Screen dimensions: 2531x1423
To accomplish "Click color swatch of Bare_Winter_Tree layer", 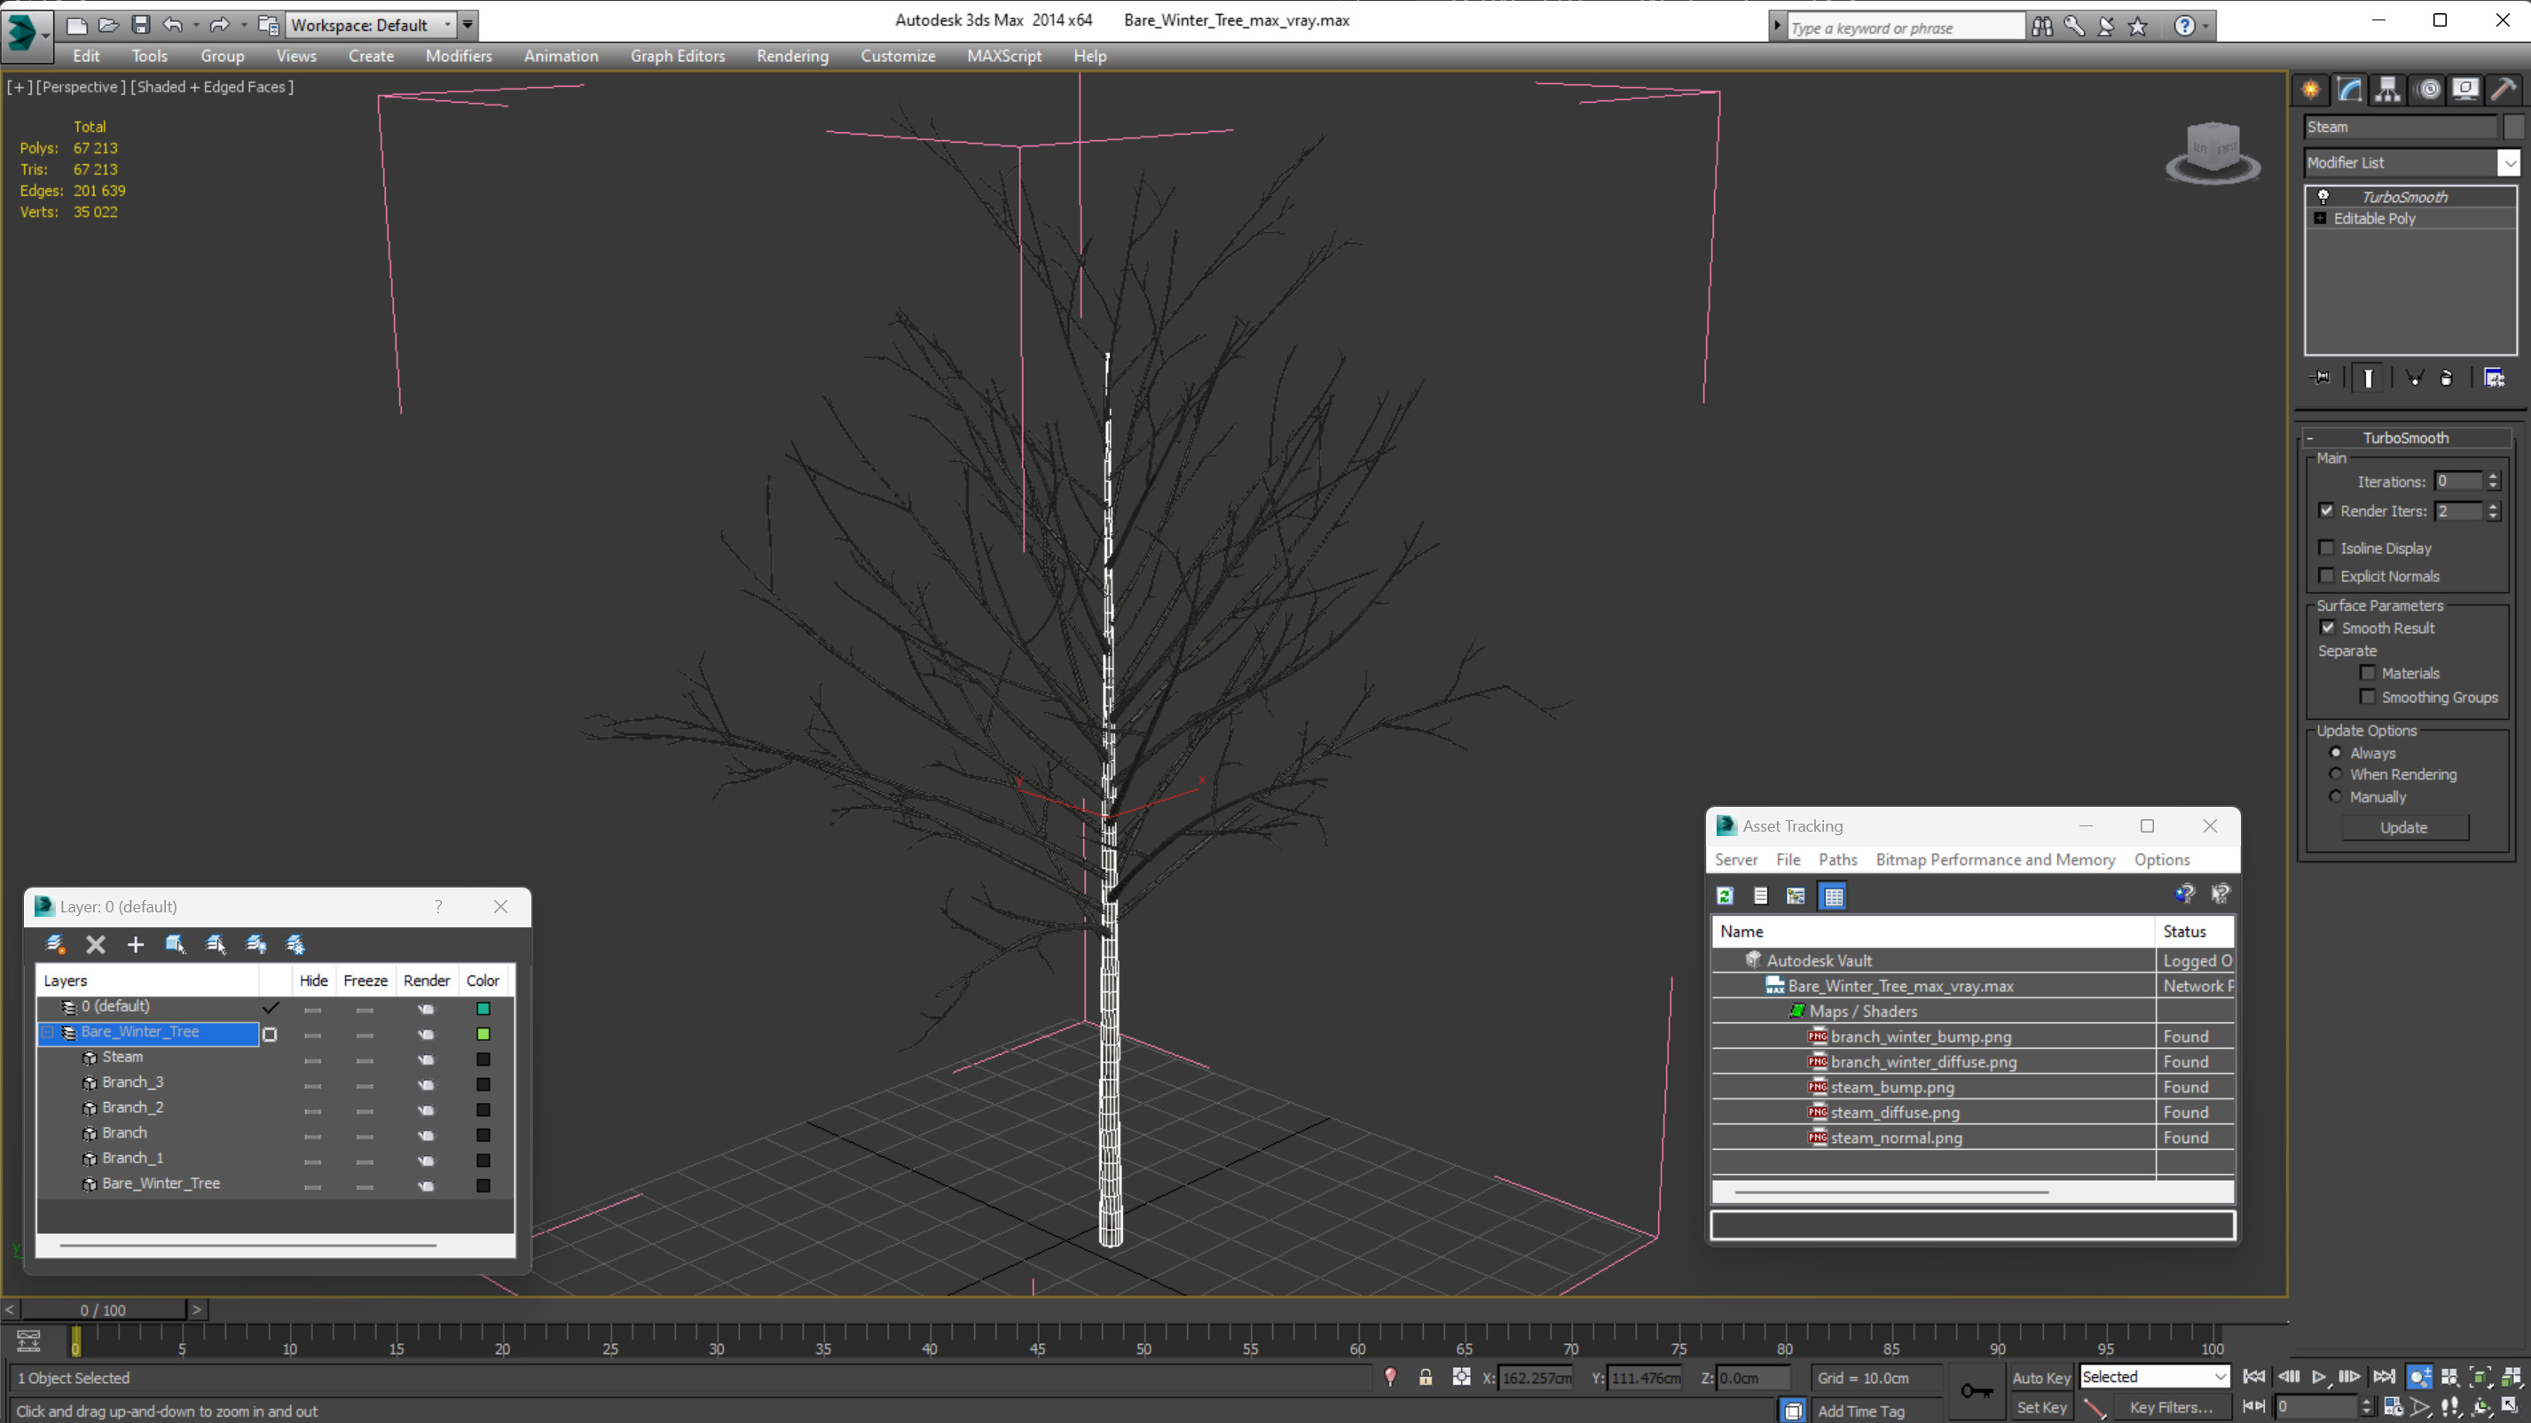I will click(483, 1034).
